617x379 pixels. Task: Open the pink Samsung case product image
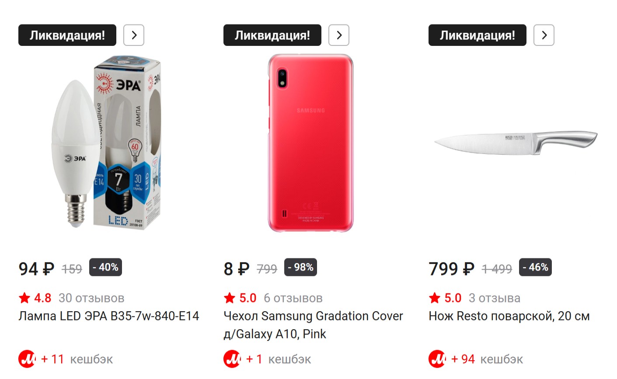click(x=310, y=143)
